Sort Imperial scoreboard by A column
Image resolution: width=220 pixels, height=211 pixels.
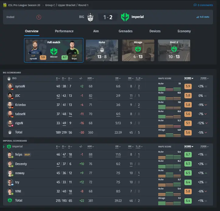point(70,146)
